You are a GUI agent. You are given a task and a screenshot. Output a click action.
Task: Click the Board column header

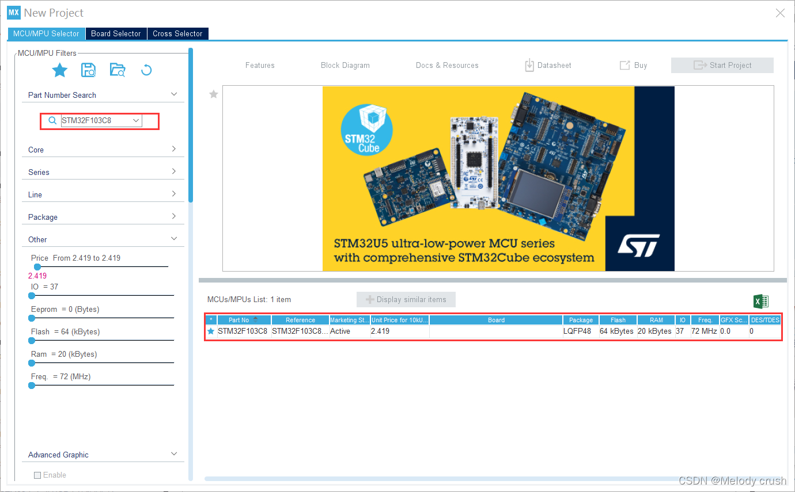496,320
